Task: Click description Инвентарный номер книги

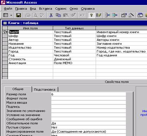Action: click(x=118, y=32)
